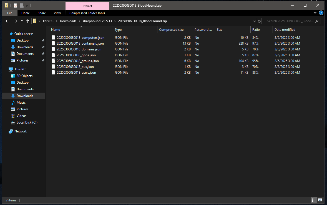Select the ous.json file icon

pos(54,66)
